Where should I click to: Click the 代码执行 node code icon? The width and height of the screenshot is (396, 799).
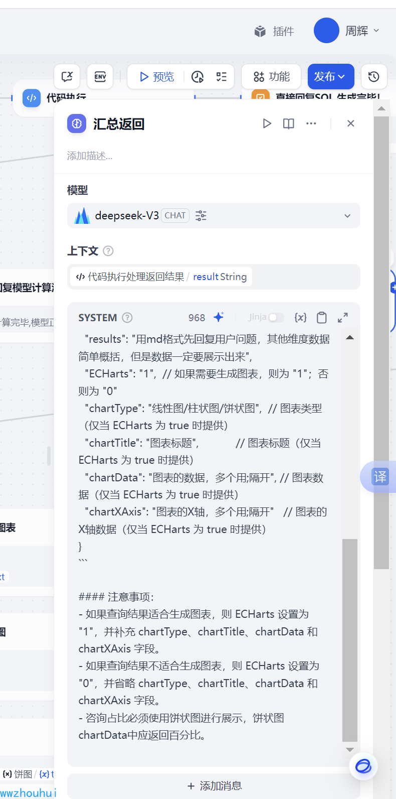(32, 98)
